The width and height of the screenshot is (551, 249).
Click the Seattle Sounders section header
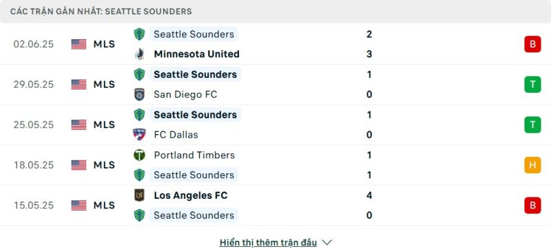tap(101, 12)
